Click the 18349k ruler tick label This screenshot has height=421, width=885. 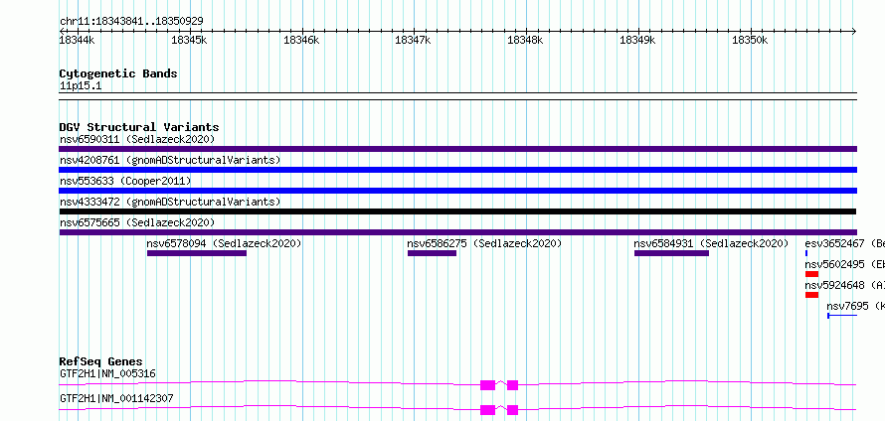pyautogui.click(x=637, y=40)
